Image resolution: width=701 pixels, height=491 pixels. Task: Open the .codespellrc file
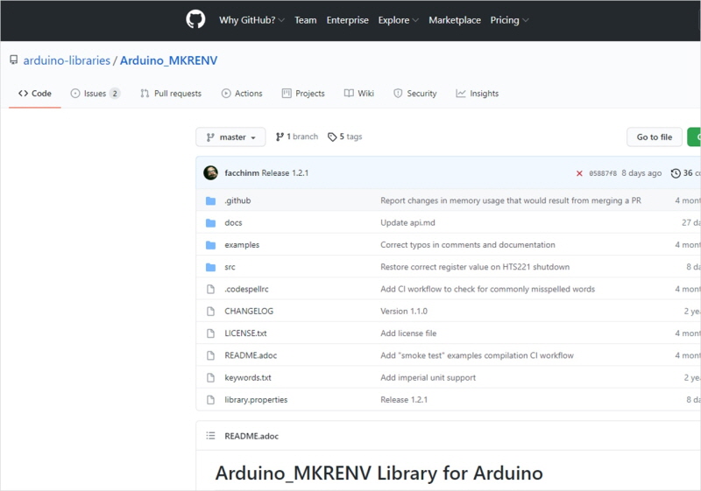tap(246, 289)
